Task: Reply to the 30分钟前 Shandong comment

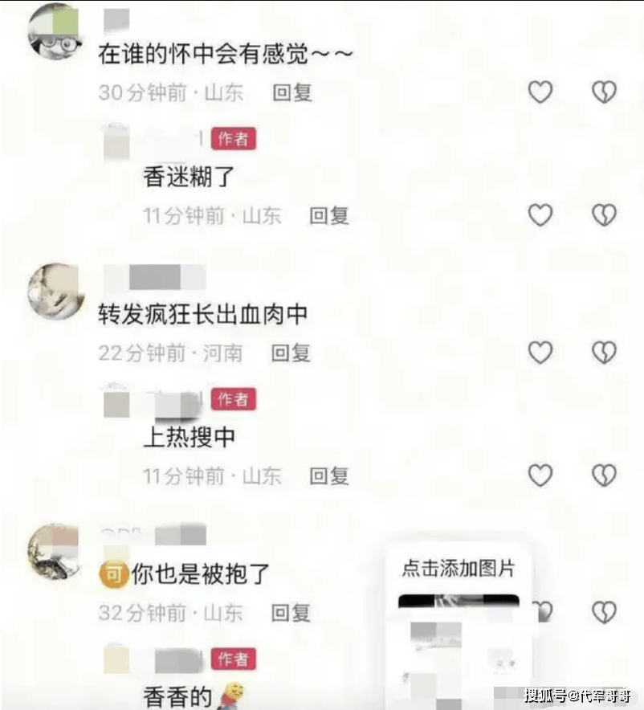Action: [292, 93]
